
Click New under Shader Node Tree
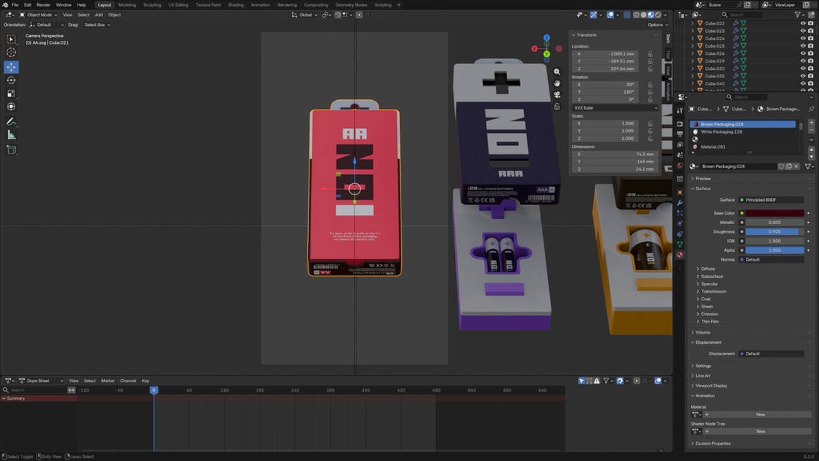[760, 431]
